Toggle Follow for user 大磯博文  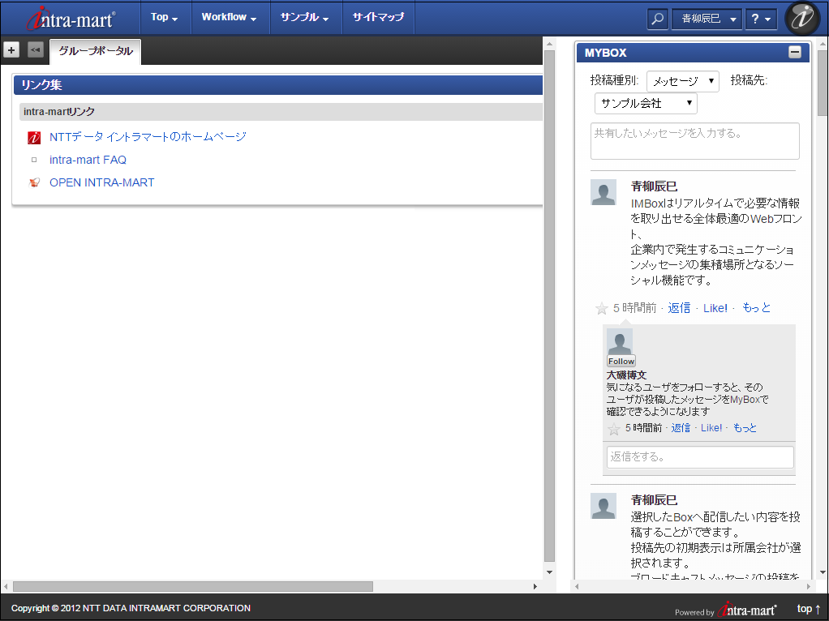(621, 362)
